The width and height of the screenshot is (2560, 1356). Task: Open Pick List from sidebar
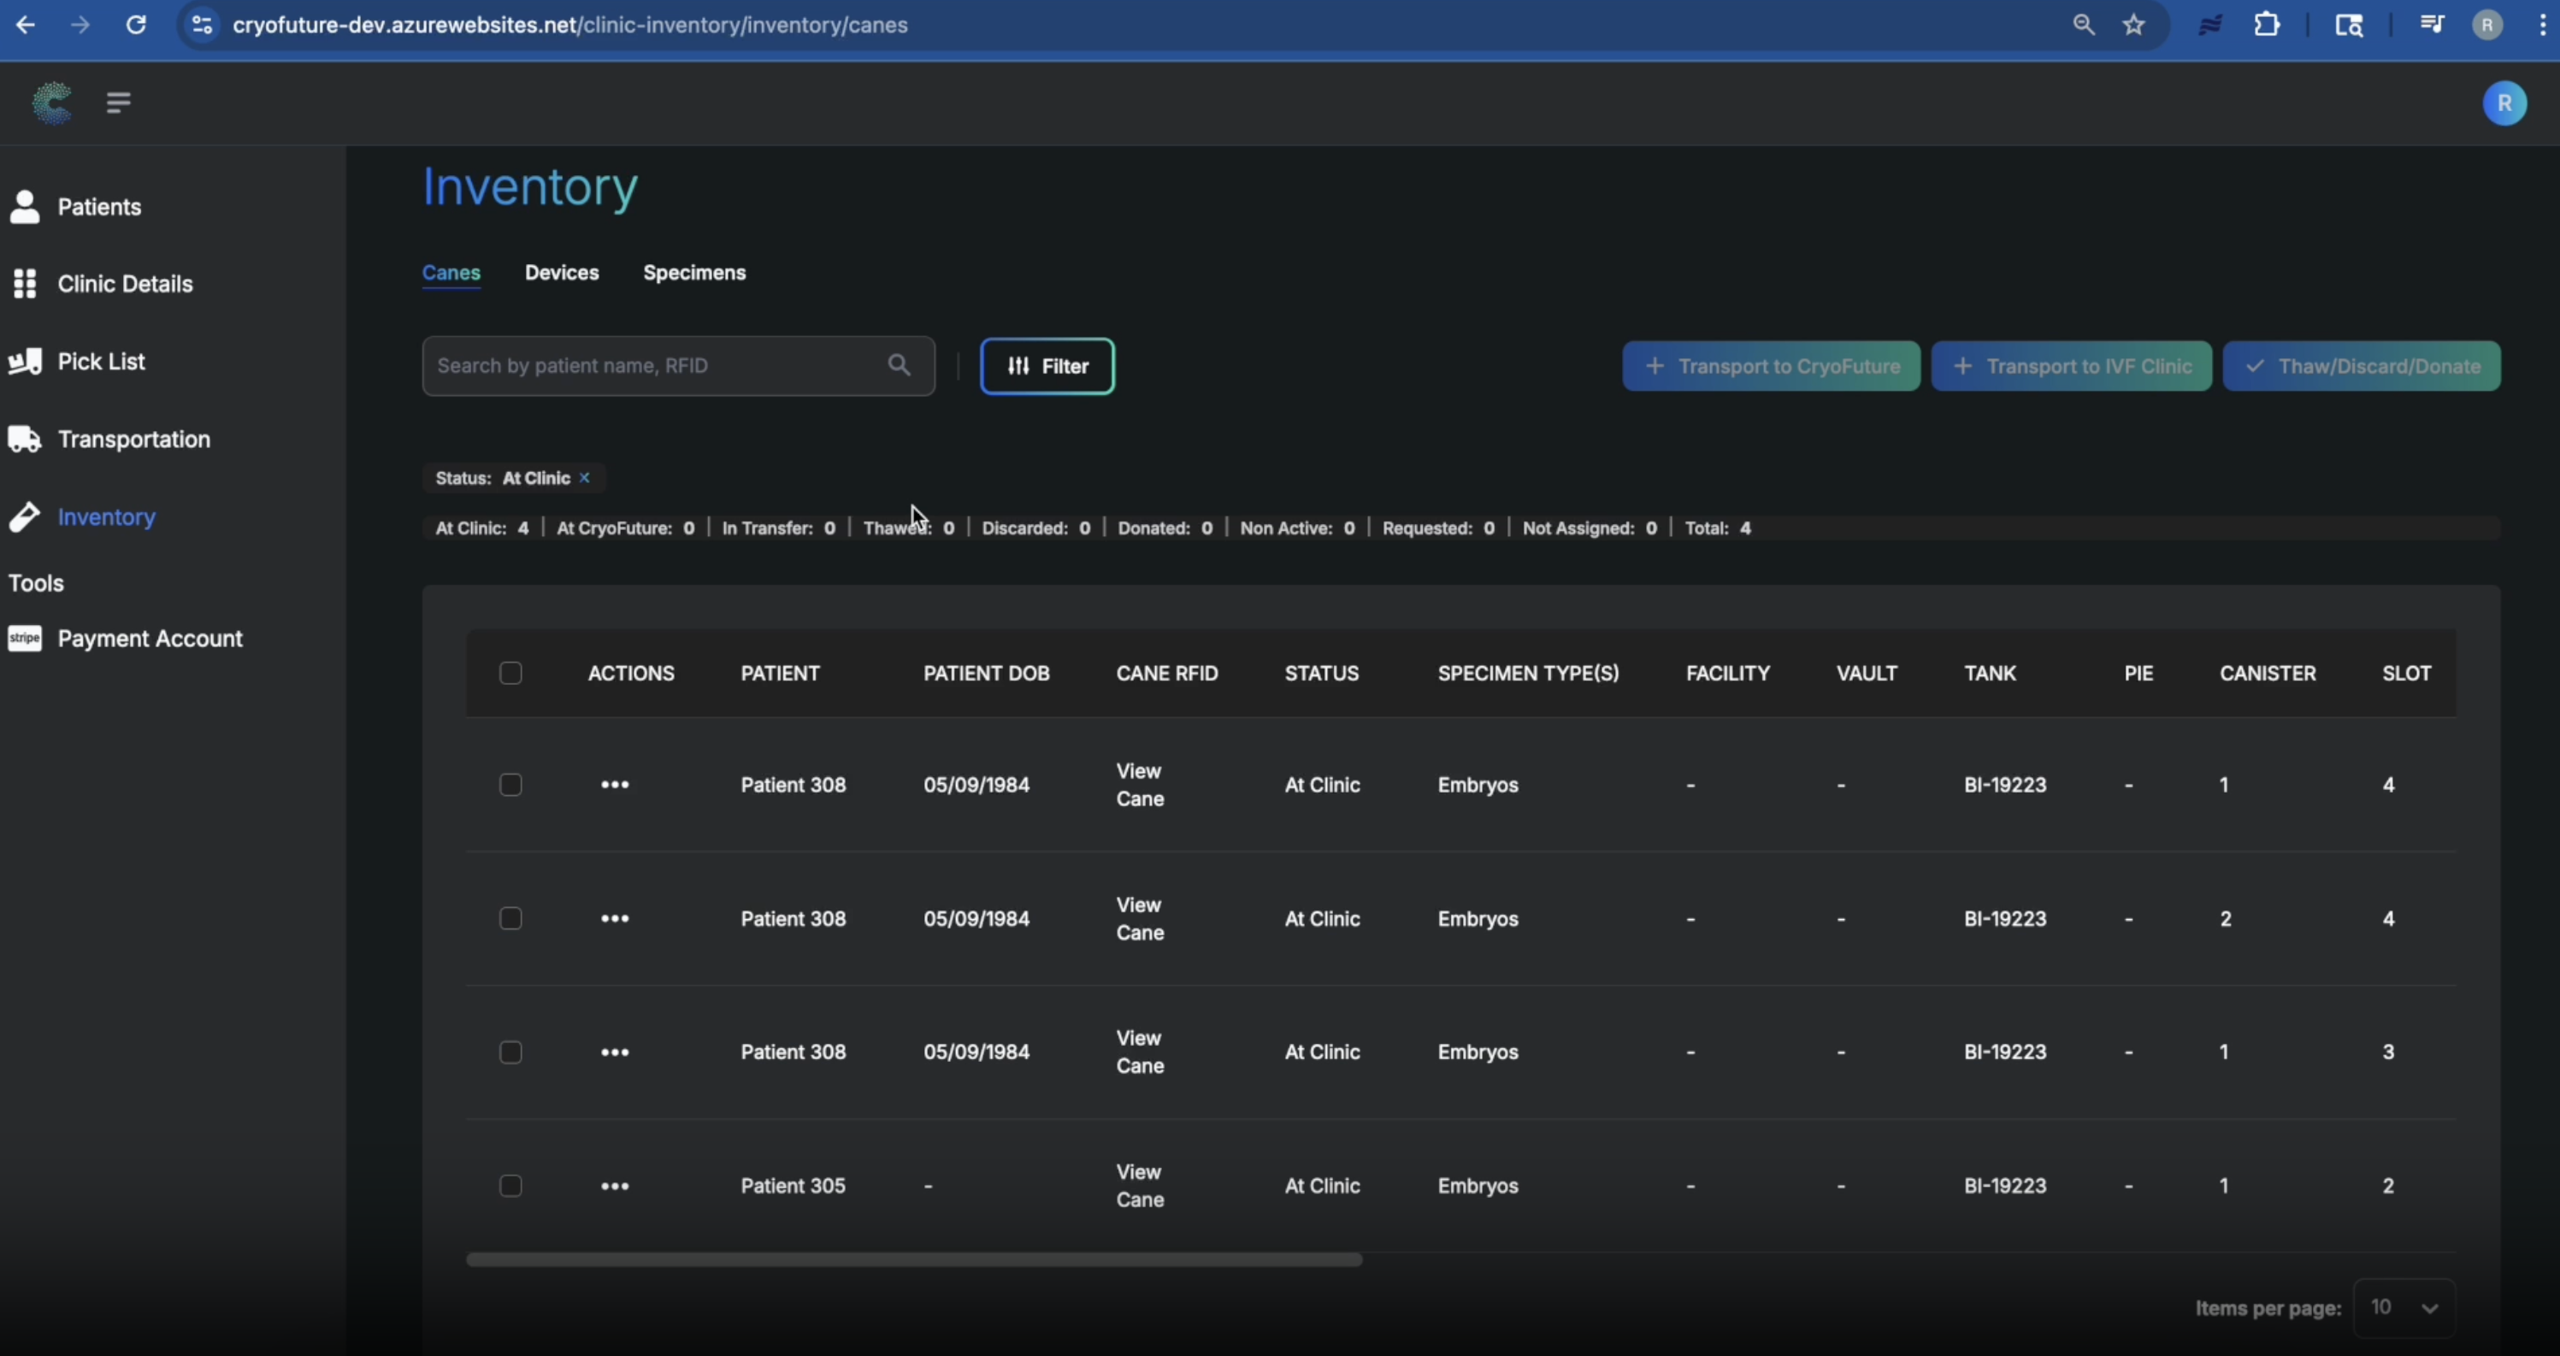(x=100, y=362)
